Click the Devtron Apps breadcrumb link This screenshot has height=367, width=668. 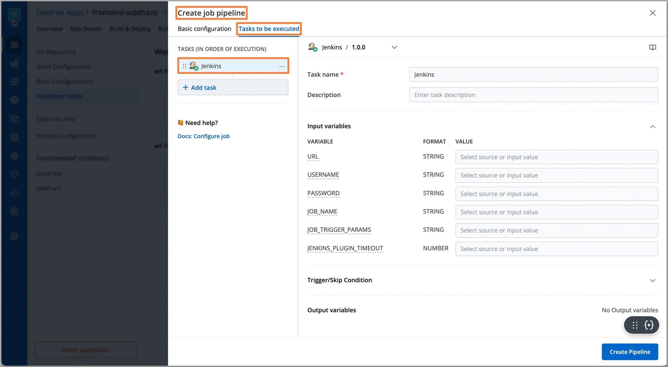pos(60,13)
